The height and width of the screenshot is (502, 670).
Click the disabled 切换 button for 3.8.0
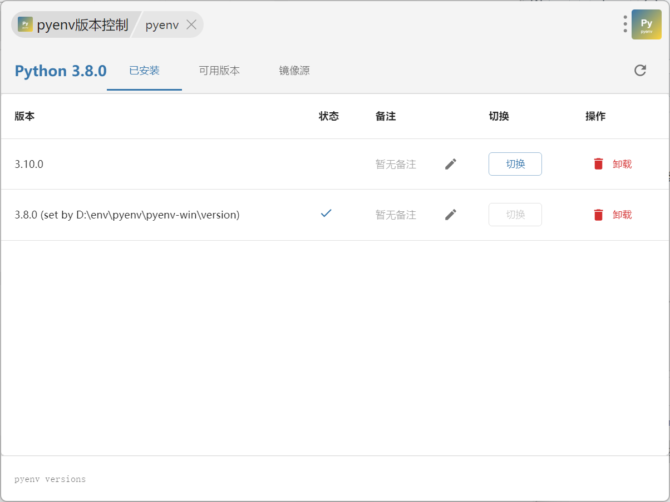coord(515,215)
